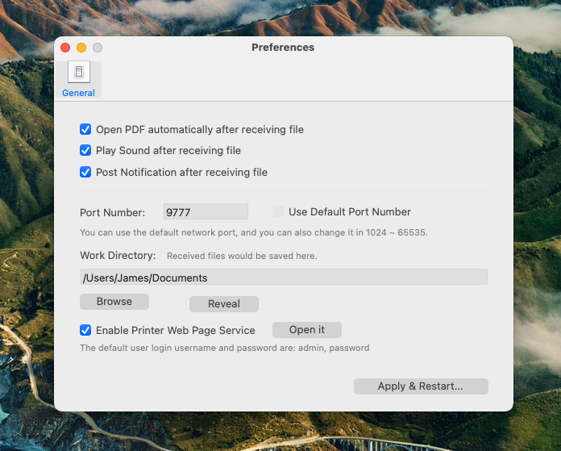Uncheck Open PDF automatically after receiving file

[85, 129]
